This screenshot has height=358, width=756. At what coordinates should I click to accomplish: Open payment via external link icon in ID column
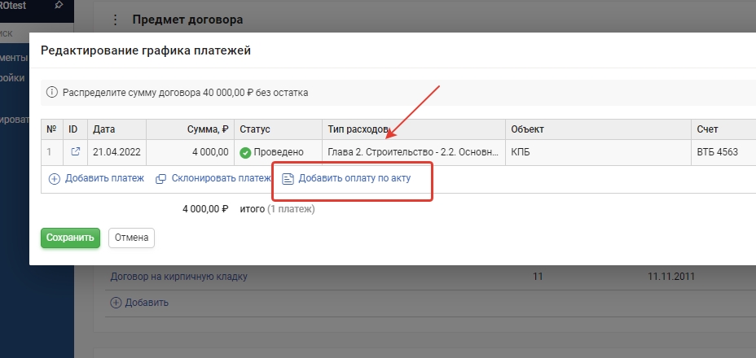tap(76, 152)
